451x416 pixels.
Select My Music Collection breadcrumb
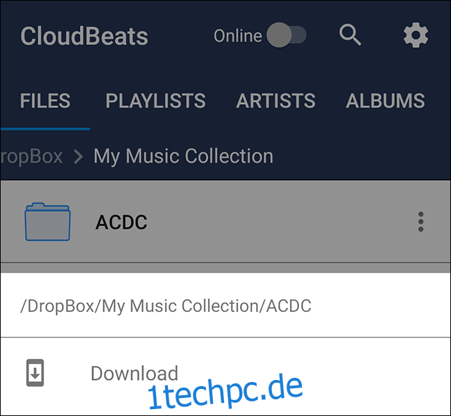coord(183,157)
